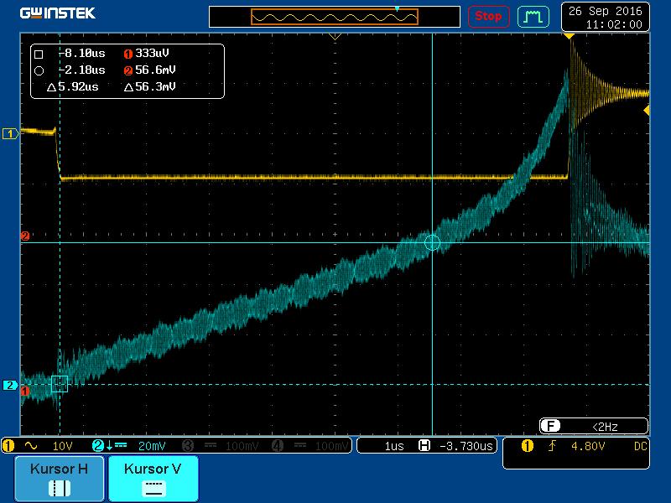Click the trigger level arrow on right edge
This screenshot has width=671, height=503.
pos(647,111)
